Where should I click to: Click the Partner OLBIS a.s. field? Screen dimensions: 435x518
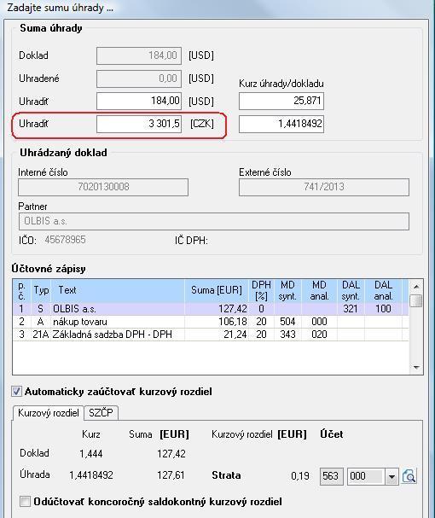[x=214, y=221]
